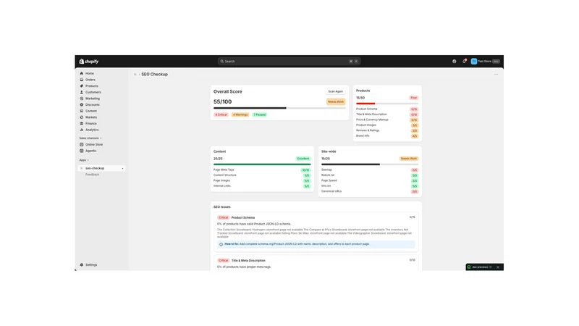Viewport: 579px width, 326px height.
Task: Click the 'Sitemap' row
Action: (370, 170)
